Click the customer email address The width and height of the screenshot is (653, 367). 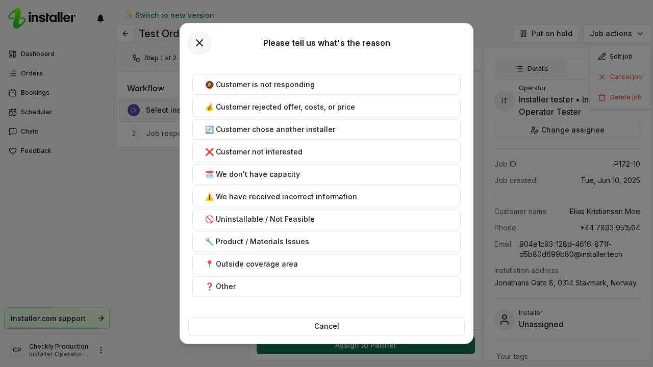tap(571, 249)
